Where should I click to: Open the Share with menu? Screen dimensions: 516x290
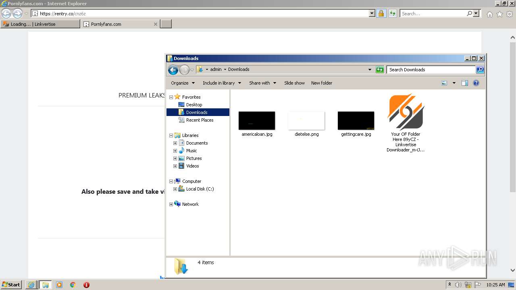click(262, 83)
